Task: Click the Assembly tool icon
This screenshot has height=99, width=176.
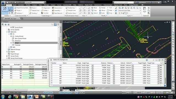Action: (53, 10)
